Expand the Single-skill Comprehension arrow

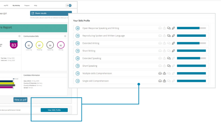(78, 81)
